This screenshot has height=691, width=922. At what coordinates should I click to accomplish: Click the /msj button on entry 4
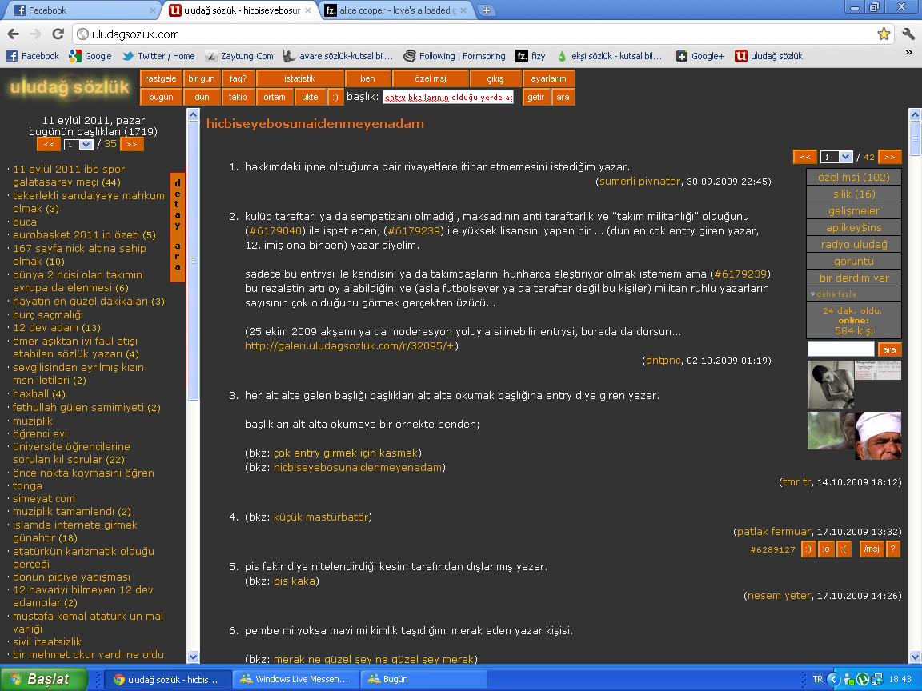872,549
